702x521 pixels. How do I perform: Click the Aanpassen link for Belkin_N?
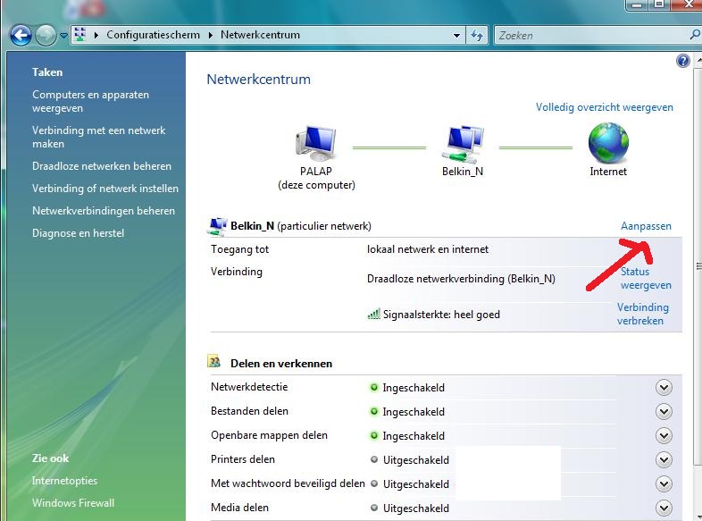tap(646, 226)
